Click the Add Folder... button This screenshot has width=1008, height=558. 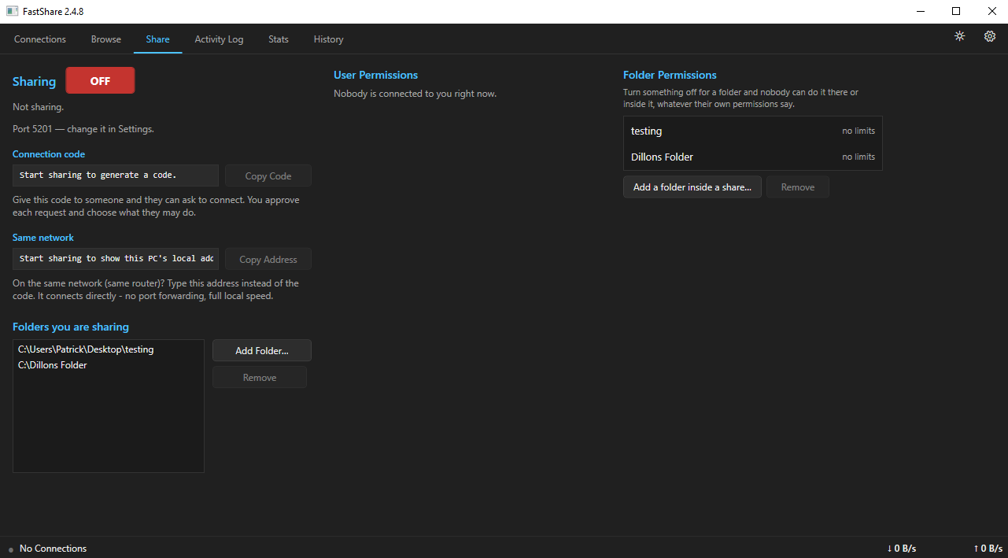click(x=262, y=351)
